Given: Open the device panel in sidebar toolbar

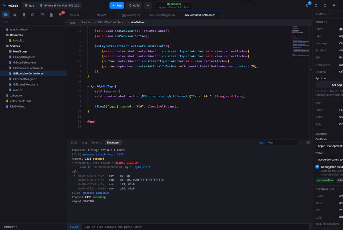Looking at the screenshot, I should [24, 15].
